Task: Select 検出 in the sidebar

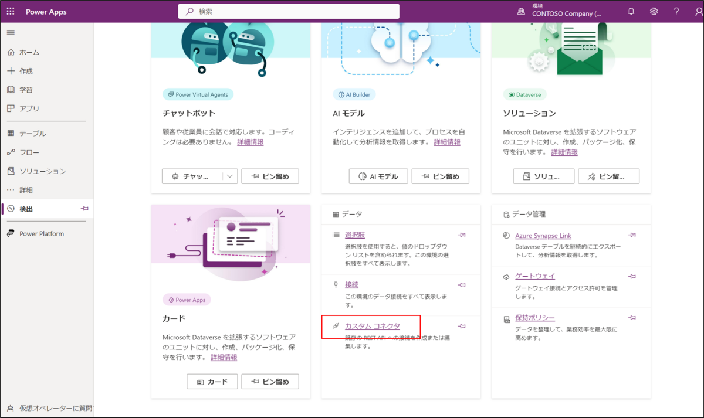Action: point(47,209)
